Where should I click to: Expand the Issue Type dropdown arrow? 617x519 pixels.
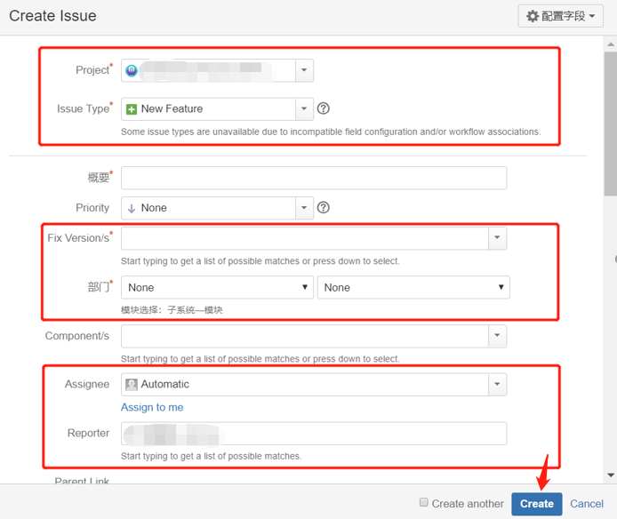click(x=304, y=109)
